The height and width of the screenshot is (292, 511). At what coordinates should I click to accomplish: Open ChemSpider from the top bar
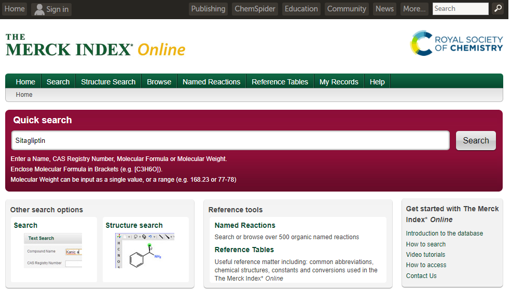click(x=255, y=9)
